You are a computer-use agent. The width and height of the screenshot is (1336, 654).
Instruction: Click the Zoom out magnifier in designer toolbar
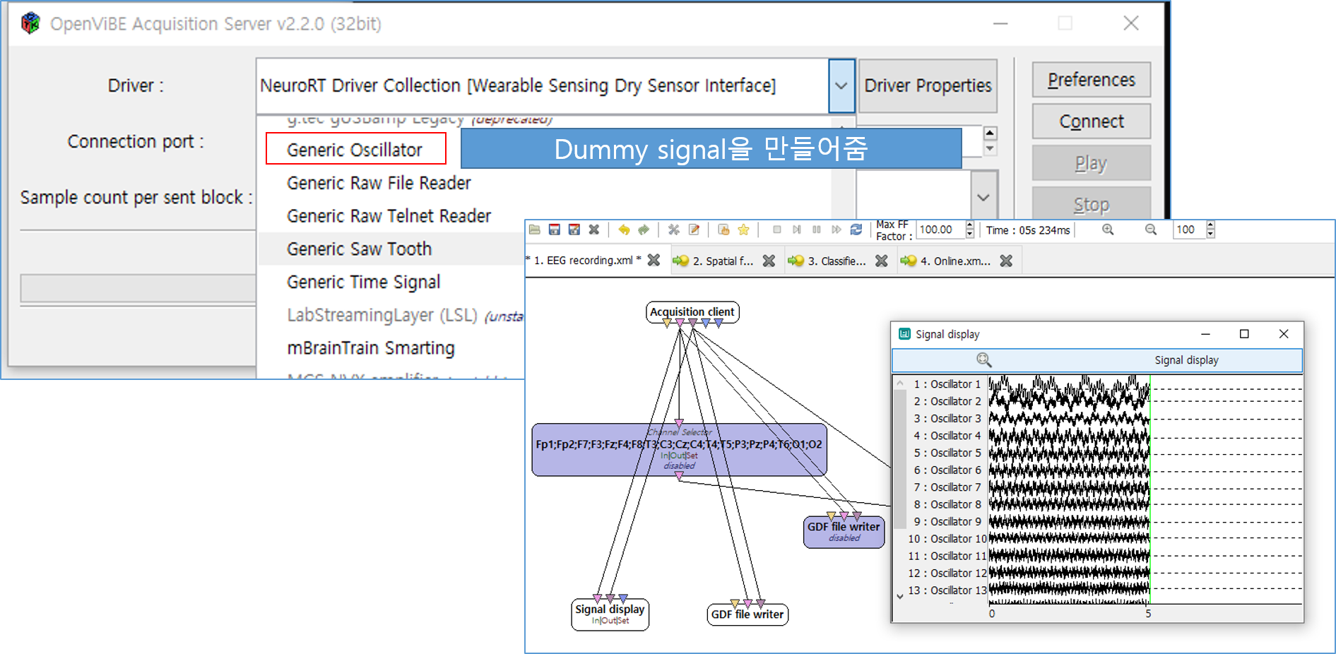(1151, 230)
